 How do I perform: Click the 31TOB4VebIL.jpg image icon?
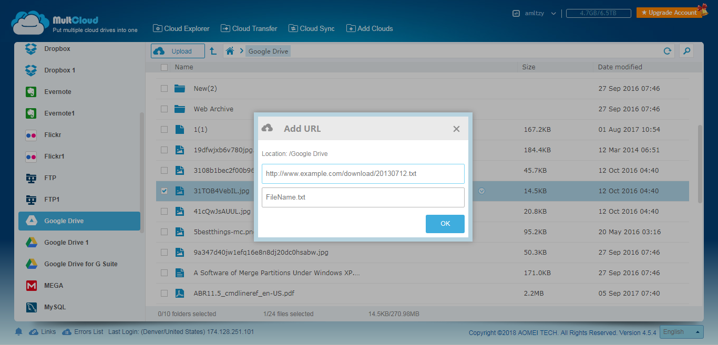click(x=180, y=191)
